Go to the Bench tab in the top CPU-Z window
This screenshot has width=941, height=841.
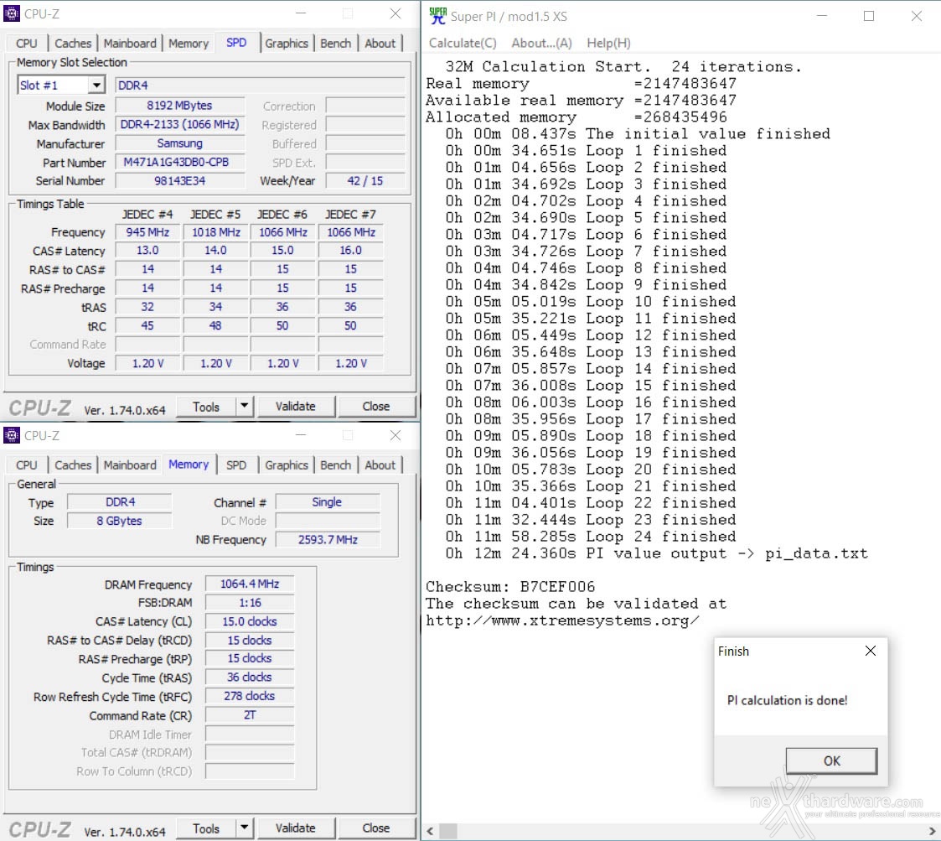pyautogui.click(x=335, y=44)
